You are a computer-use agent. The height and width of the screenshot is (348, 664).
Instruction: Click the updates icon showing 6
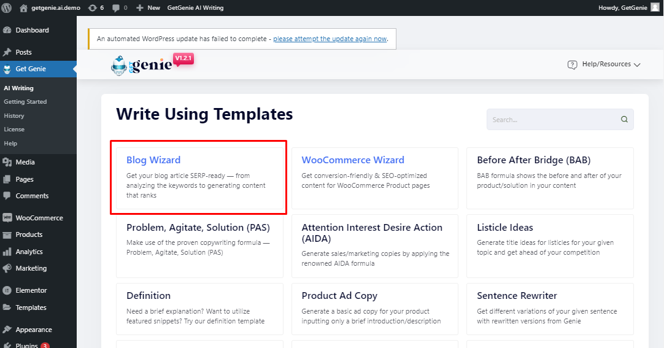pos(92,7)
